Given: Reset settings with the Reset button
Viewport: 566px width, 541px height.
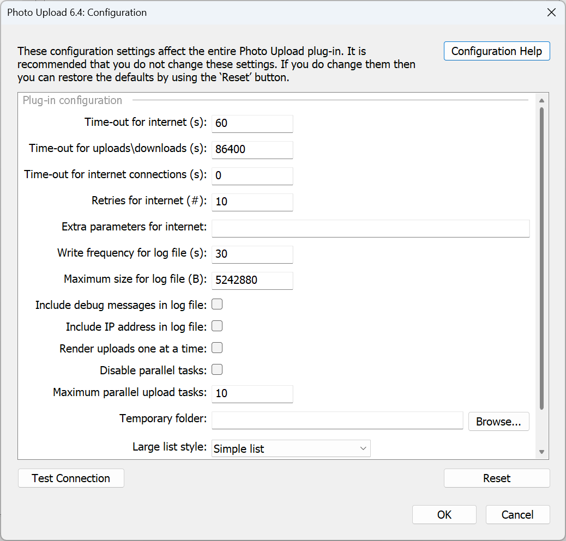Looking at the screenshot, I should (496, 478).
